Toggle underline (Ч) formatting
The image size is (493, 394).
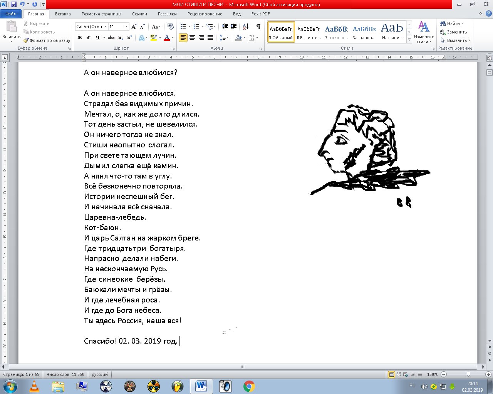click(x=98, y=38)
